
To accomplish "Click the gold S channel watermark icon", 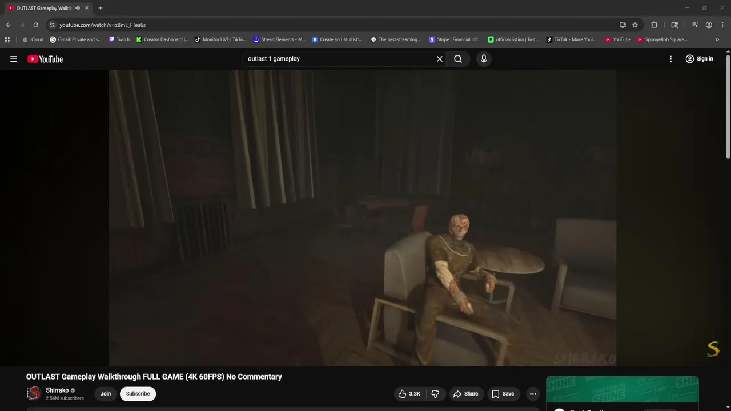I will click(x=713, y=349).
